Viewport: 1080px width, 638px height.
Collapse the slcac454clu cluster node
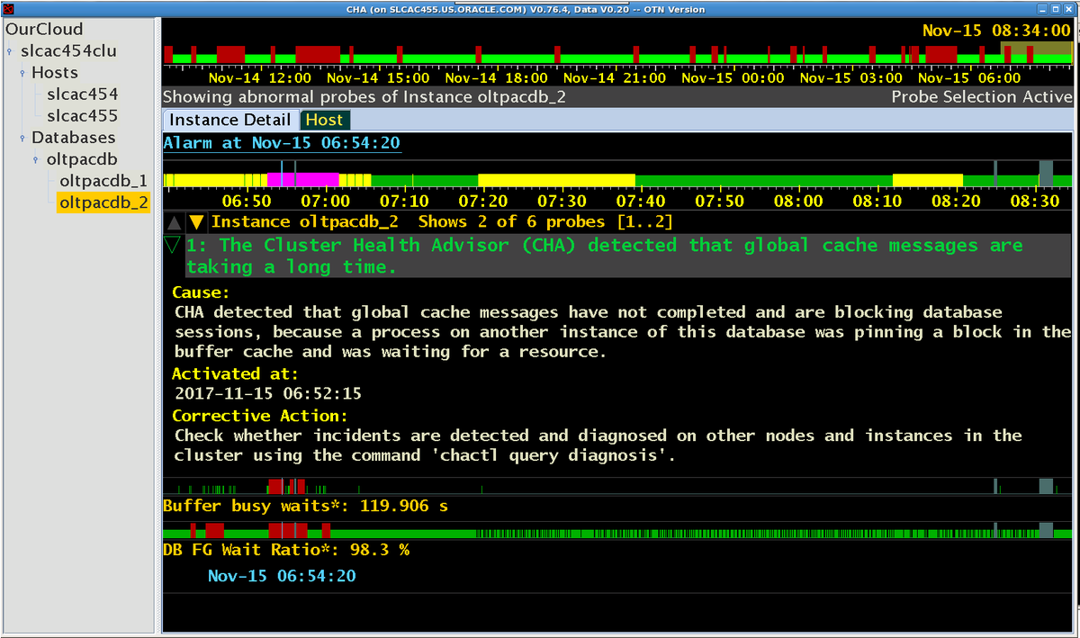click(9, 51)
